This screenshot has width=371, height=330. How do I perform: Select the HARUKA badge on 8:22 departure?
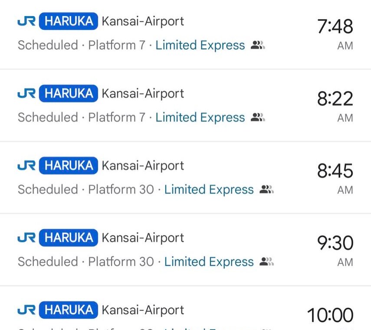pyautogui.click(x=69, y=93)
